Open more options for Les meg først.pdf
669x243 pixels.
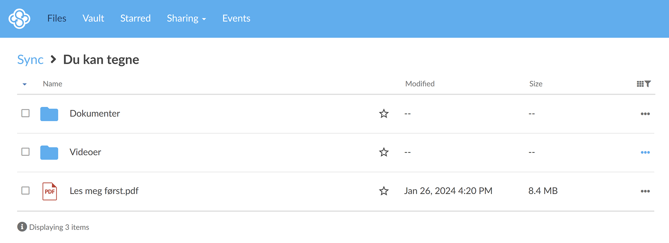click(x=645, y=191)
